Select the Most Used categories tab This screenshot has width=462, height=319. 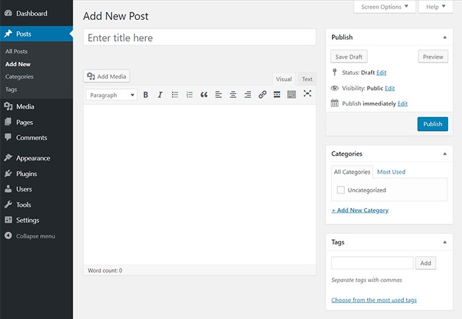click(x=391, y=172)
